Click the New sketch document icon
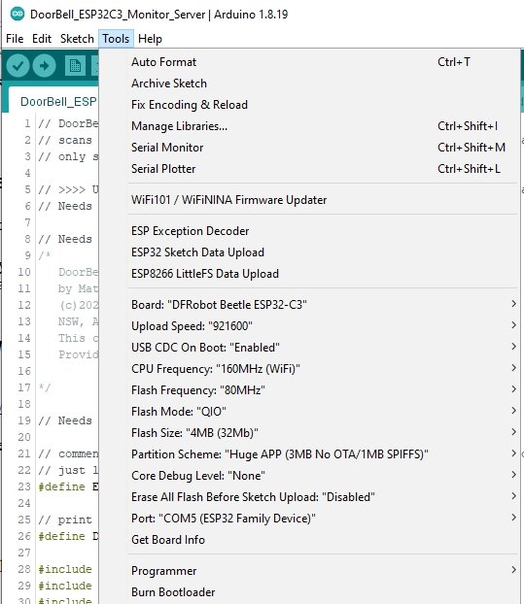 tap(75, 66)
